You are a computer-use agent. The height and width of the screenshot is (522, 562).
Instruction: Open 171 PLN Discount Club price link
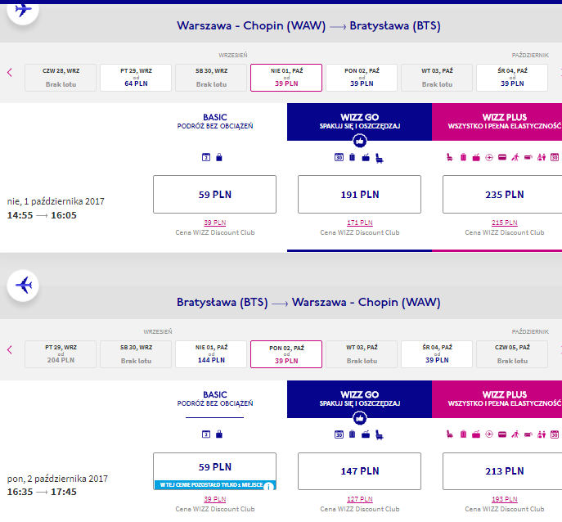pos(360,223)
